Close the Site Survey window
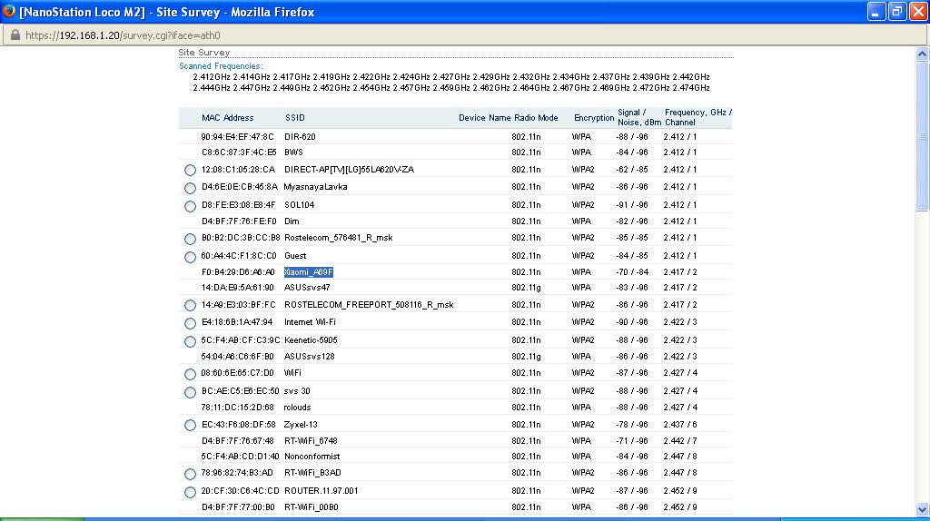The height and width of the screenshot is (521, 930). coord(918,12)
